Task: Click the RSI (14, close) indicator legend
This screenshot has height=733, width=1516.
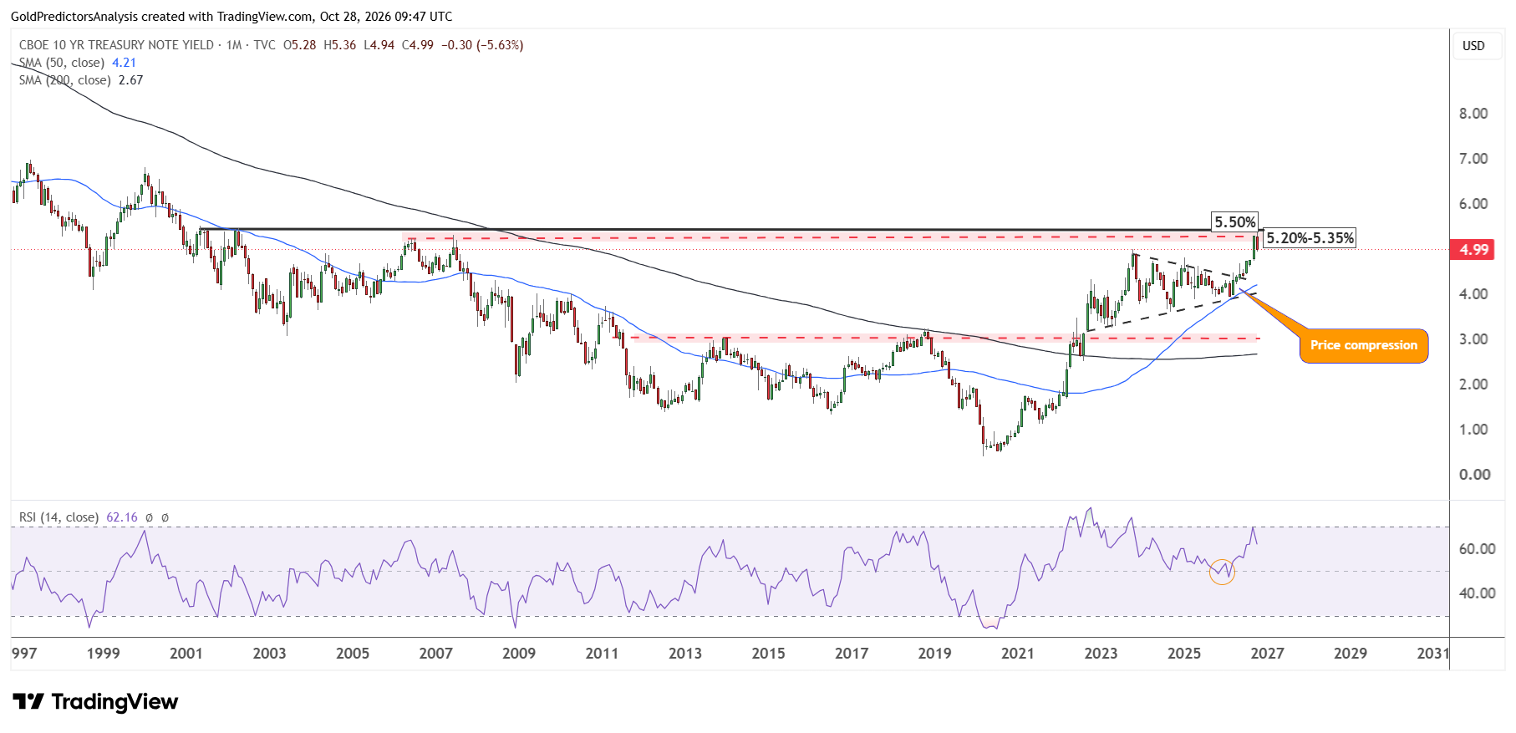Action: click(x=59, y=517)
